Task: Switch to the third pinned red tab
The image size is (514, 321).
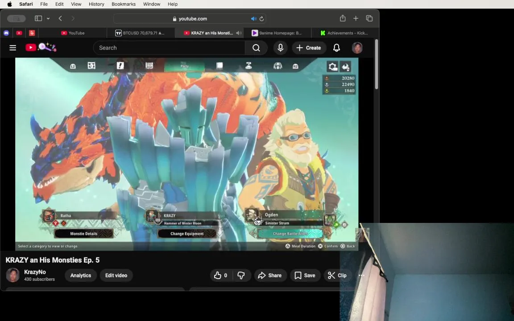Action: coord(32,33)
